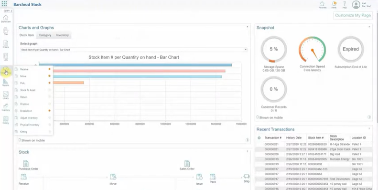Viewport: 378px width, 190px height.
Task: Switch to the Stock Item tab
Action: point(27,35)
